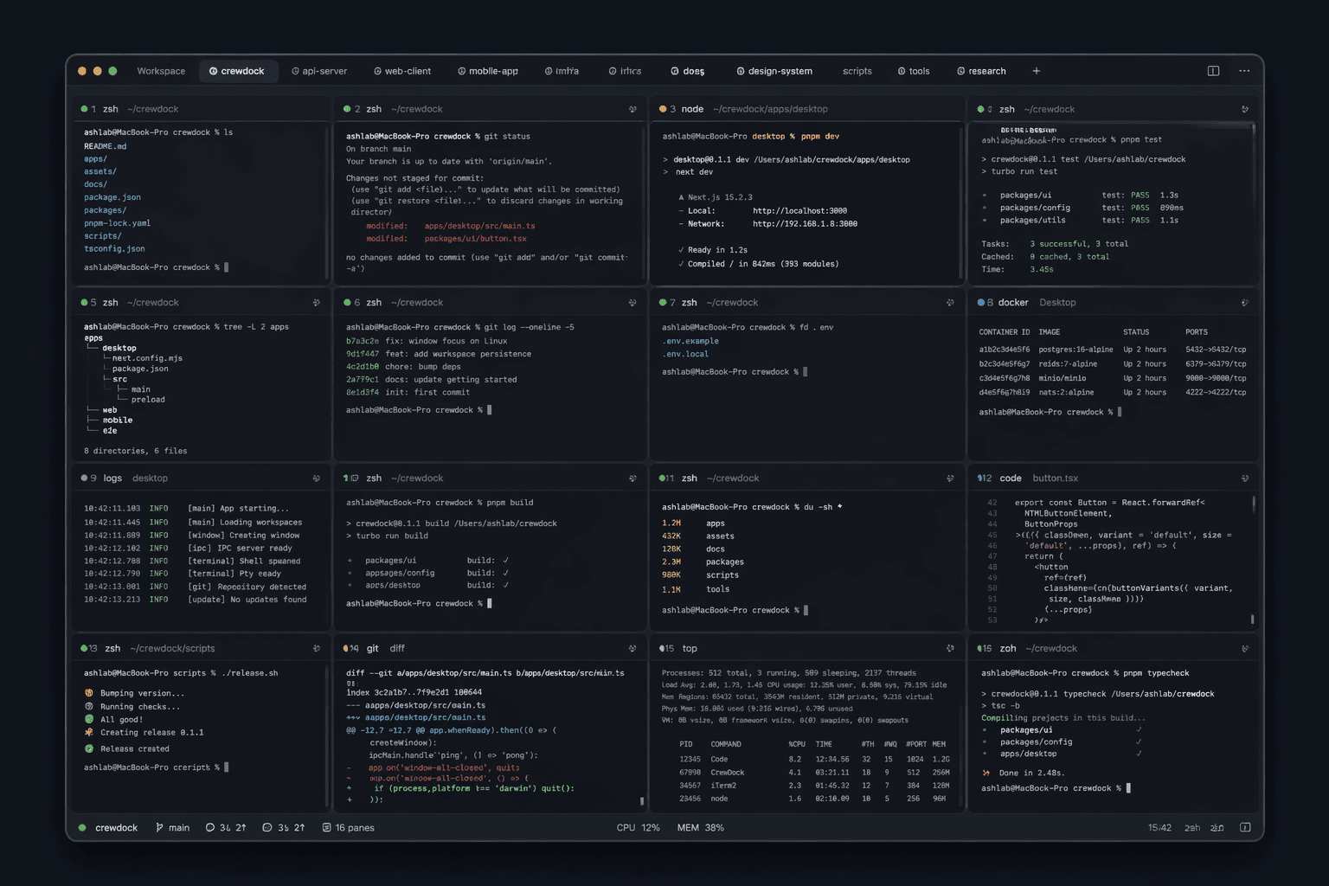Click the nats:2:alpine container row
The image size is (1329, 886).
(1112, 393)
